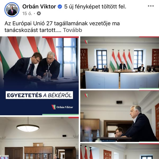Image resolution: width=159 pixels, height=159 pixels.
Task: Open the meeting room photo with four flags
Action: point(120,63)
